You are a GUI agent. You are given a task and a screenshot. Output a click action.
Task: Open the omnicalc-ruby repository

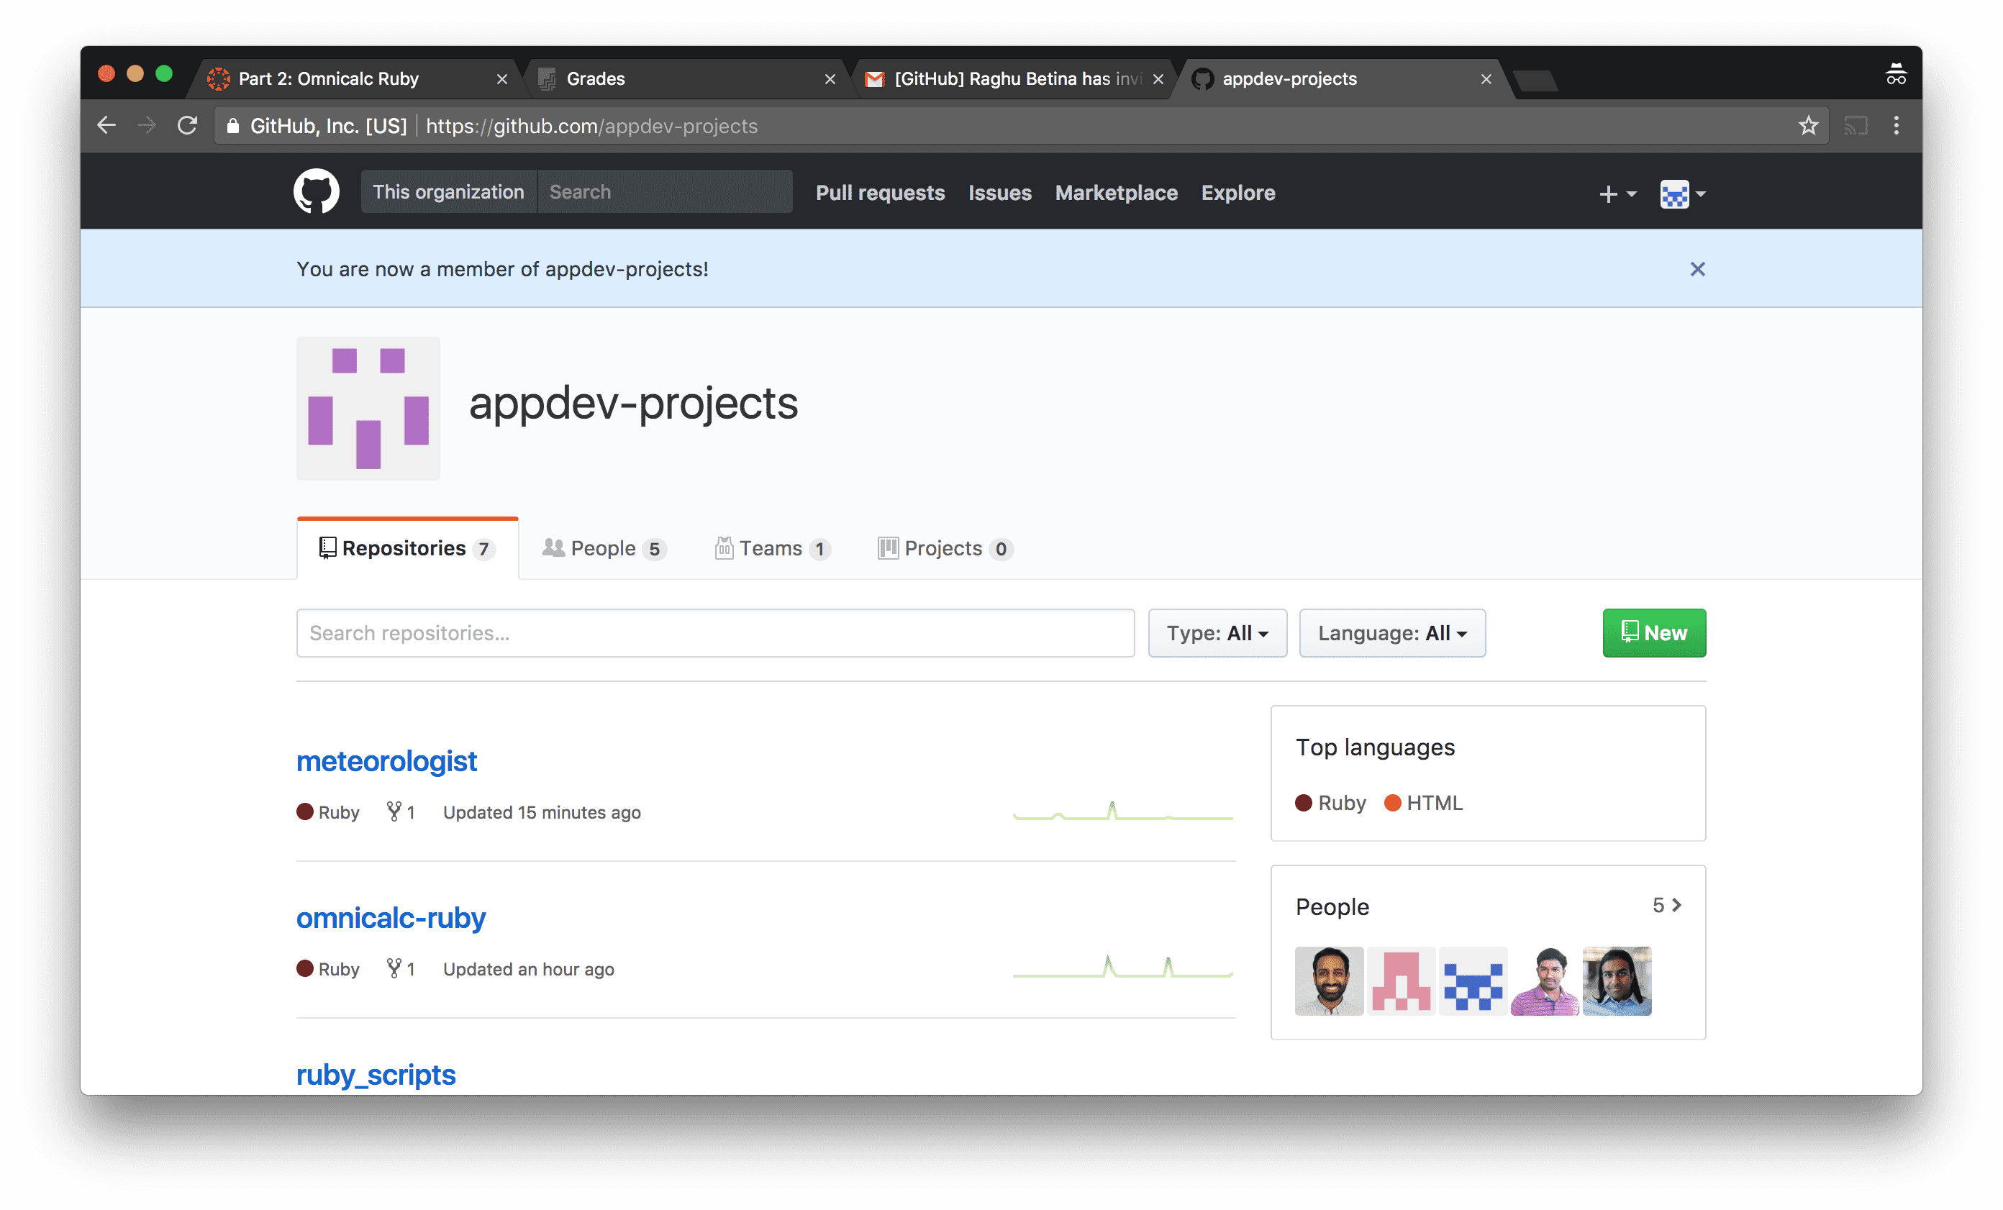click(x=390, y=917)
